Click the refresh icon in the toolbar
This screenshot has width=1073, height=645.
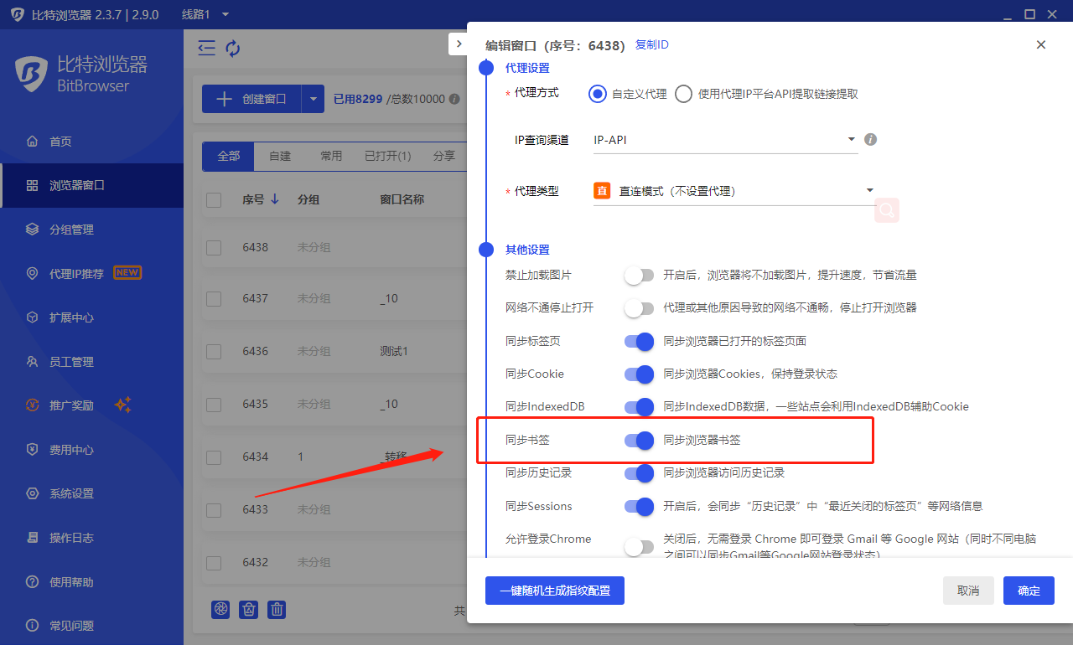233,49
